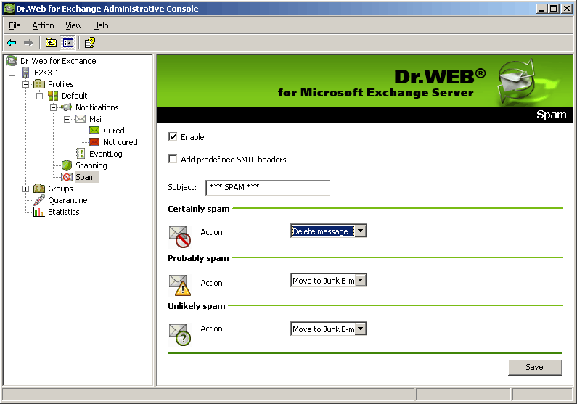This screenshot has height=404, width=577.
Task: Close the Administrative Console window
Action: click(x=567, y=9)
